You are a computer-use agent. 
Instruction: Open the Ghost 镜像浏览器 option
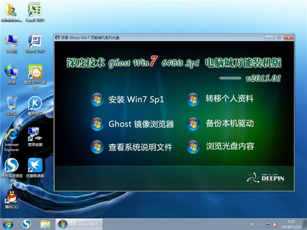pos(141,124)
